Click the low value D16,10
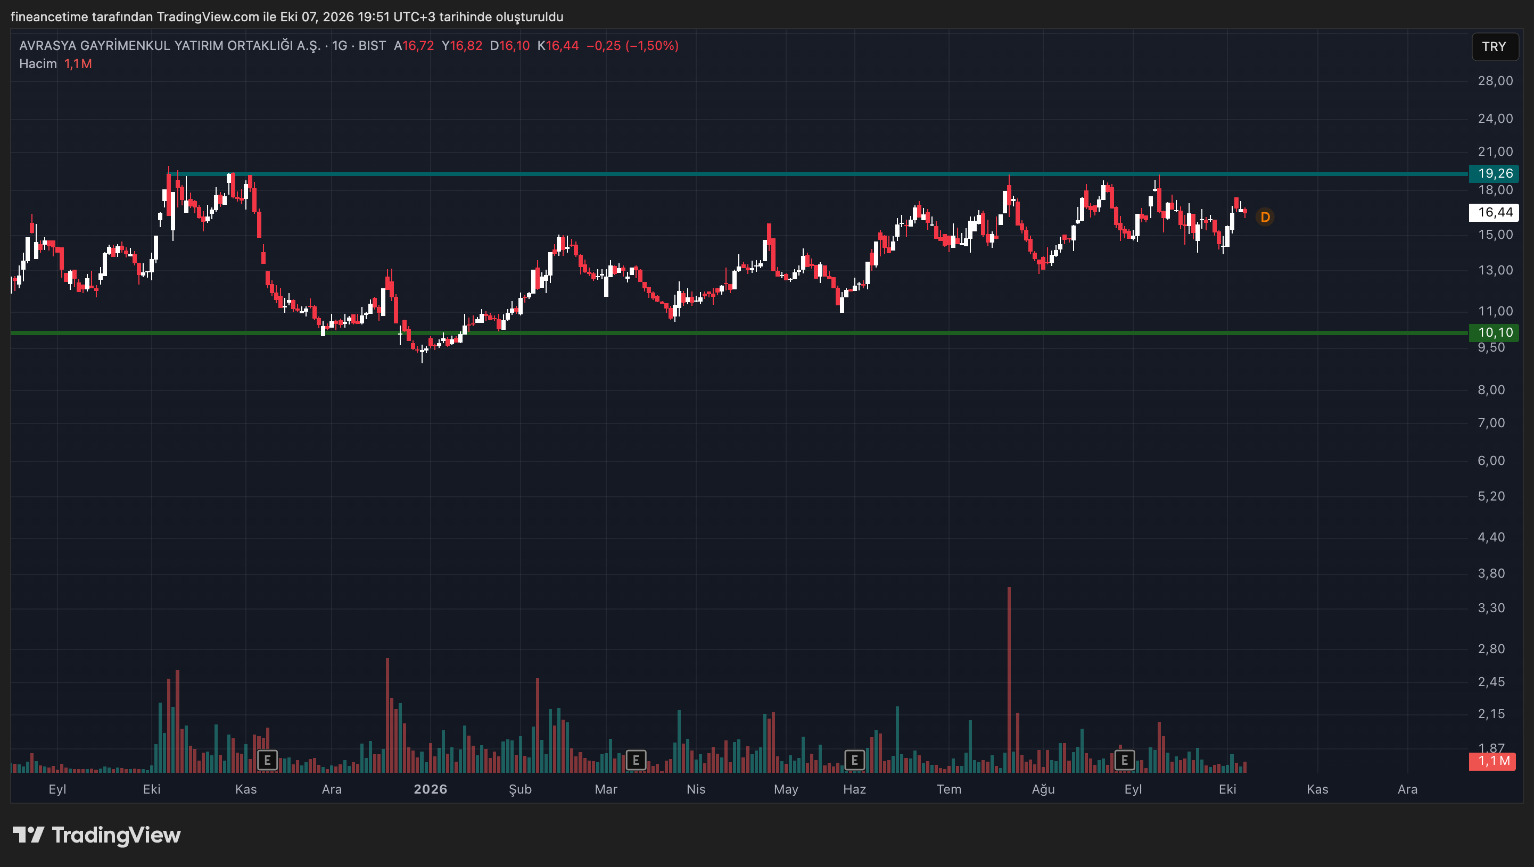Viewport: 1534px width, 867px height. click(x=510, y=46)
